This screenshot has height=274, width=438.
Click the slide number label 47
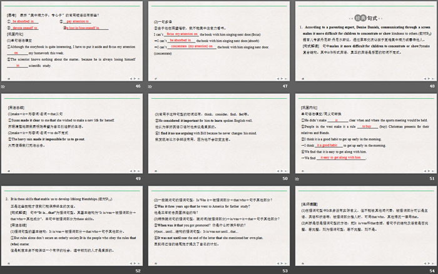point(285,86)
